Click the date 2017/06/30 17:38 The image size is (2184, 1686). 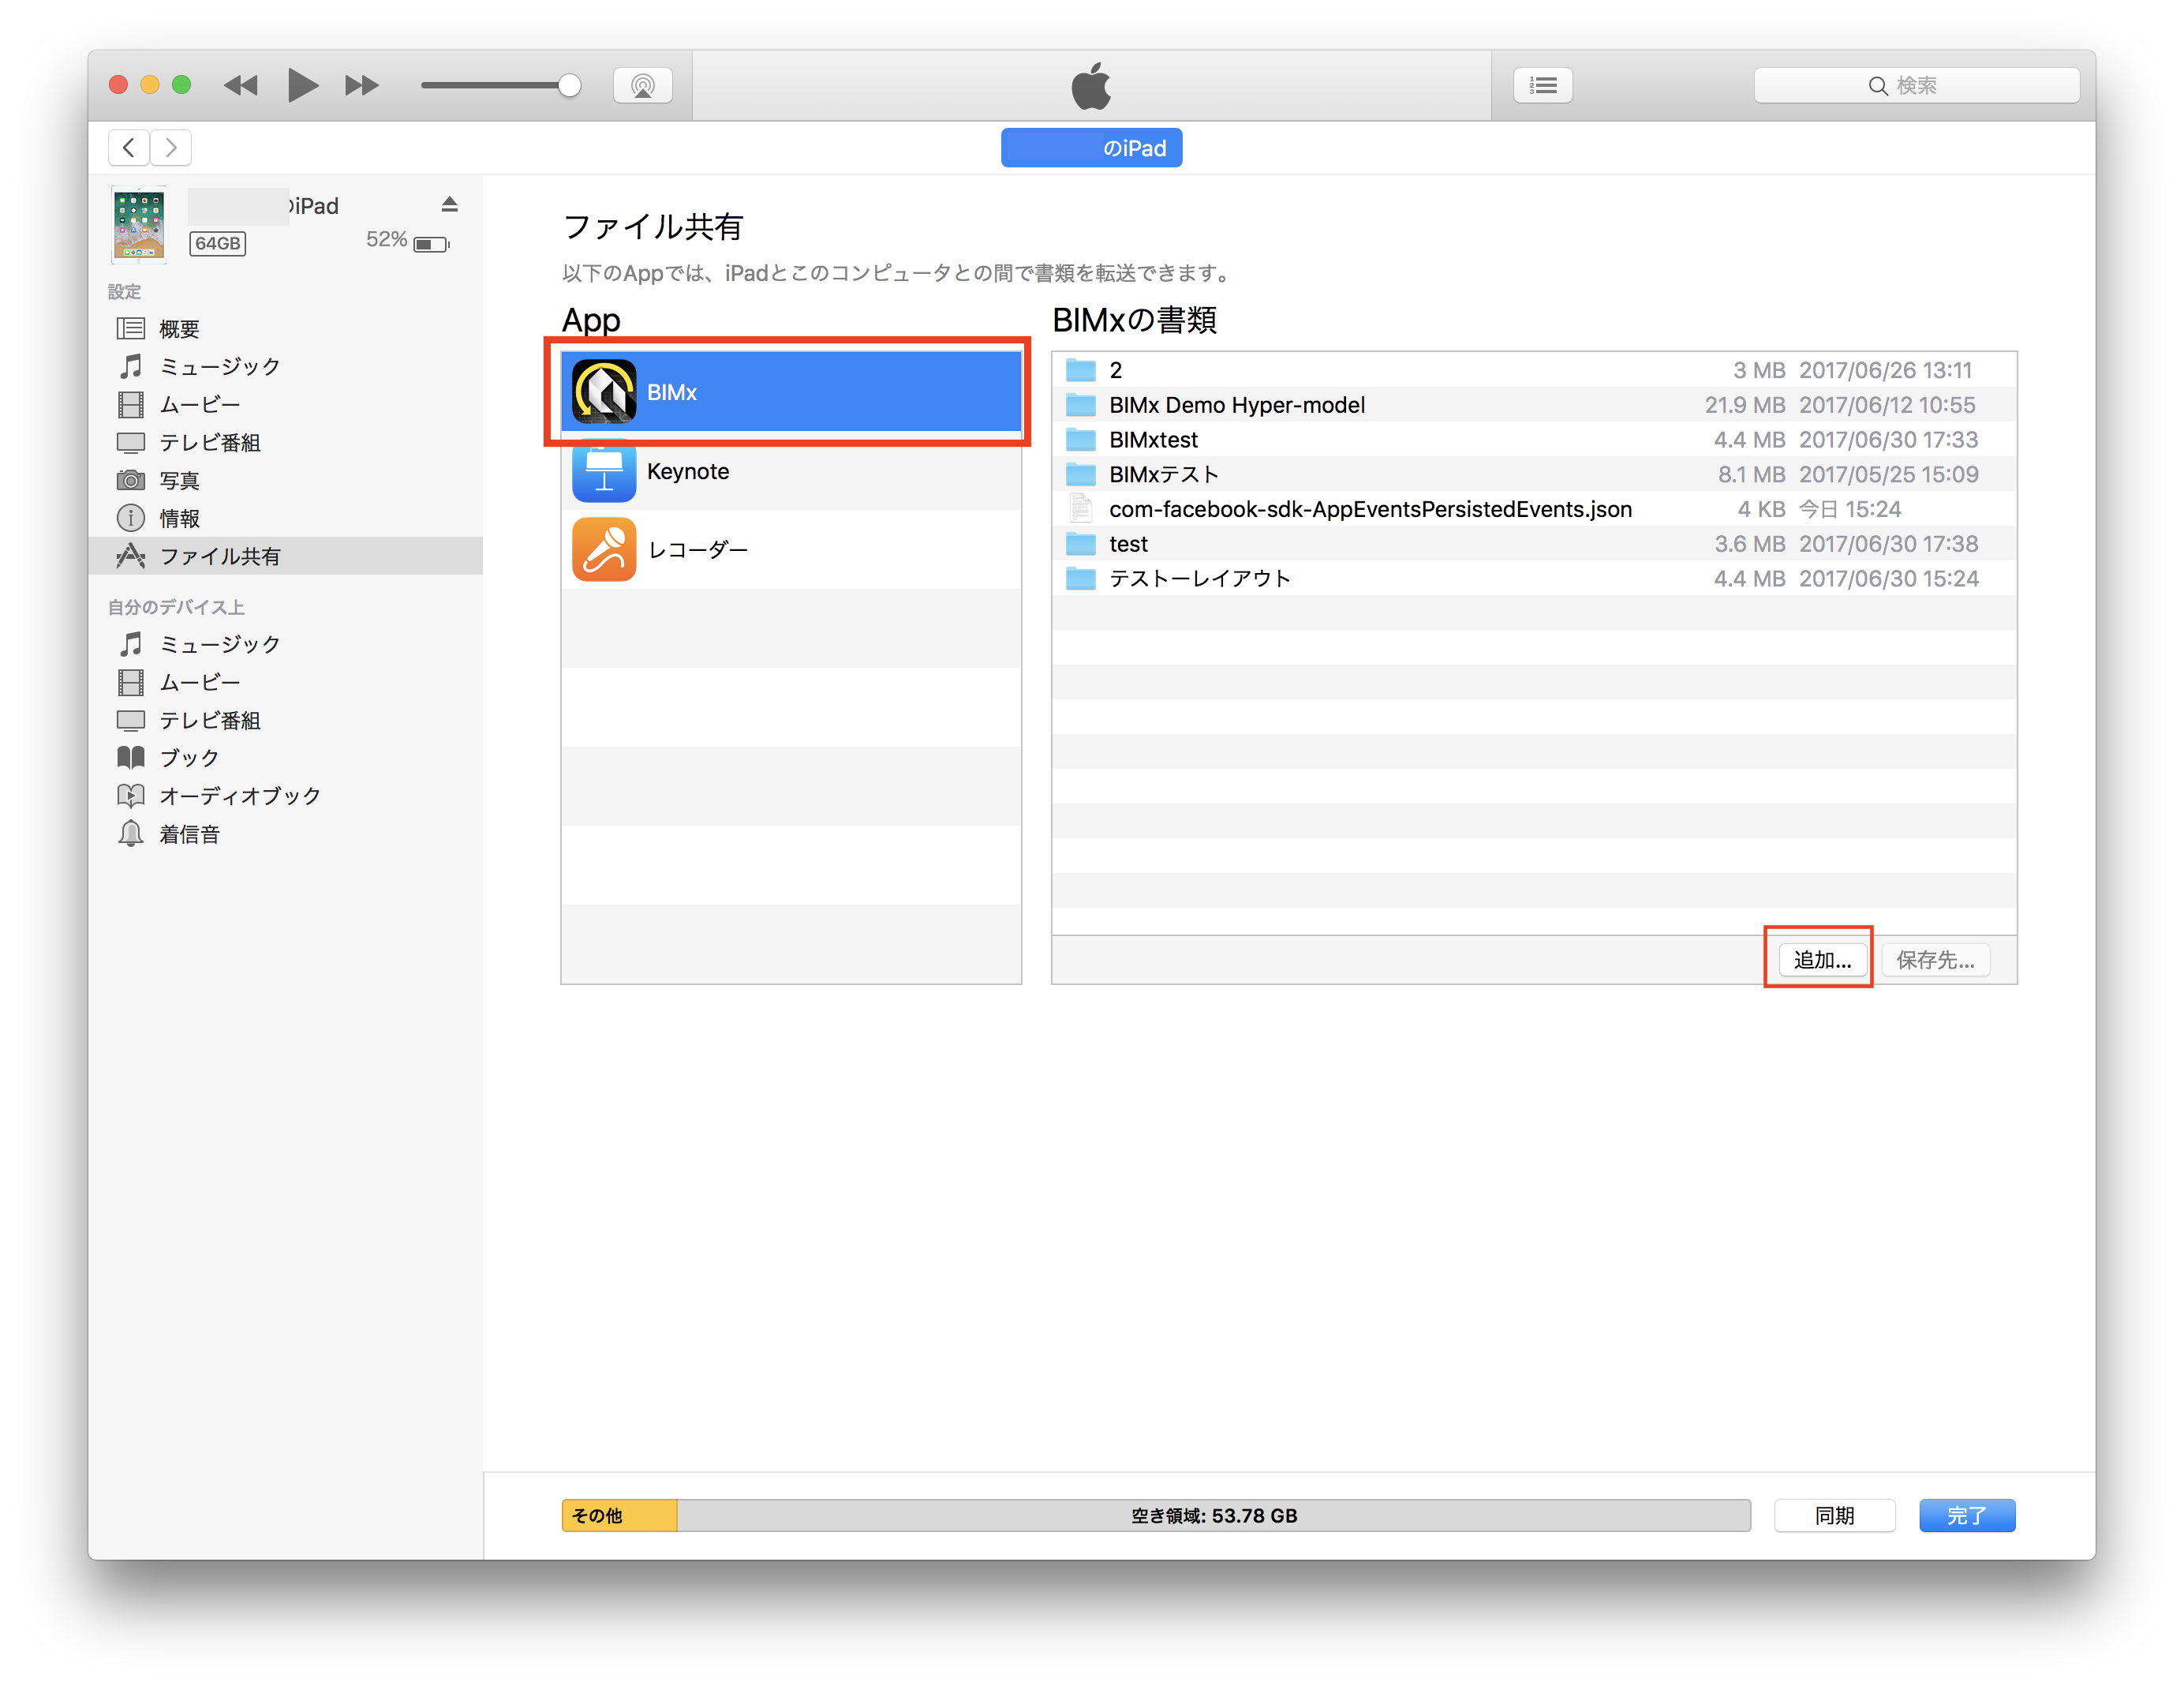1888,543
